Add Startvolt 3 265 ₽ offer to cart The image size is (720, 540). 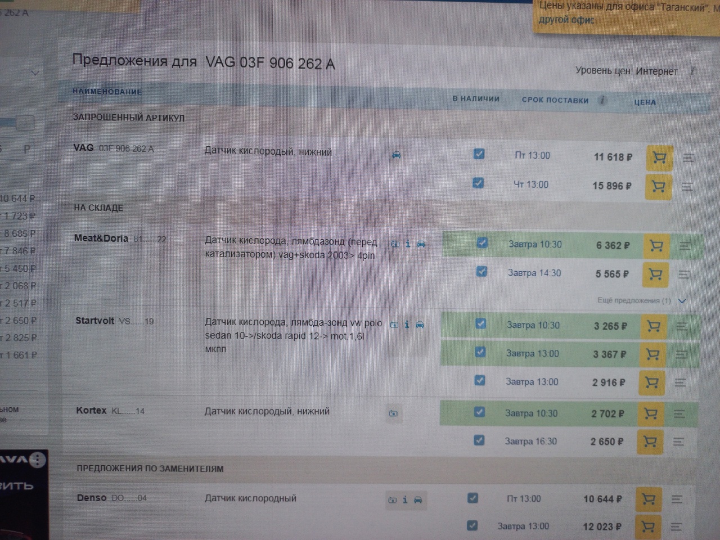click(653, 326)
